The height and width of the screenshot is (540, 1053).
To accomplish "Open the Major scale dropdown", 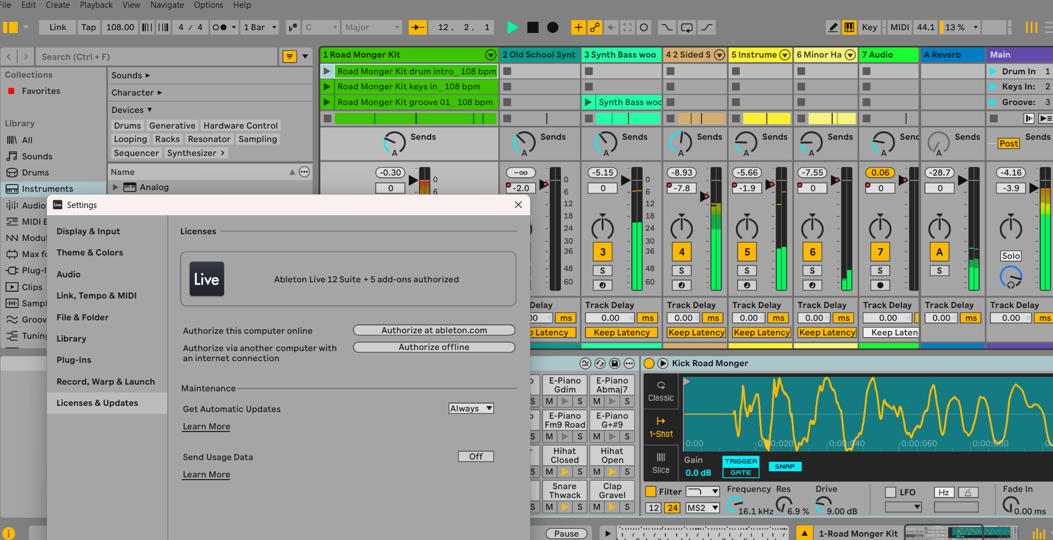I will pos(371,27).
